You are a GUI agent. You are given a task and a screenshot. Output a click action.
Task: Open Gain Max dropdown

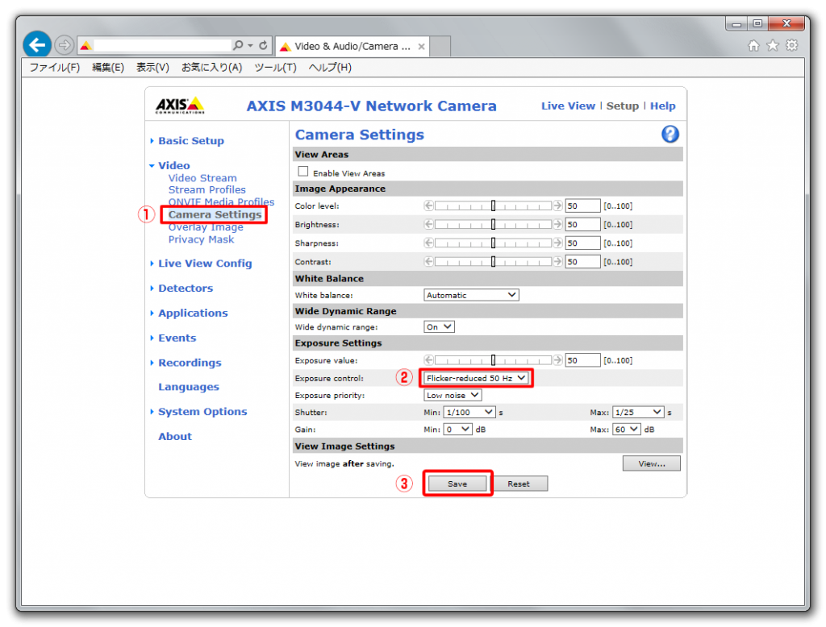(x=626, y=429)
